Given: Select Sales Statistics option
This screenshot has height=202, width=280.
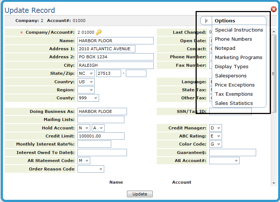Looking at the screenshot, I should [x=234, y=103].
